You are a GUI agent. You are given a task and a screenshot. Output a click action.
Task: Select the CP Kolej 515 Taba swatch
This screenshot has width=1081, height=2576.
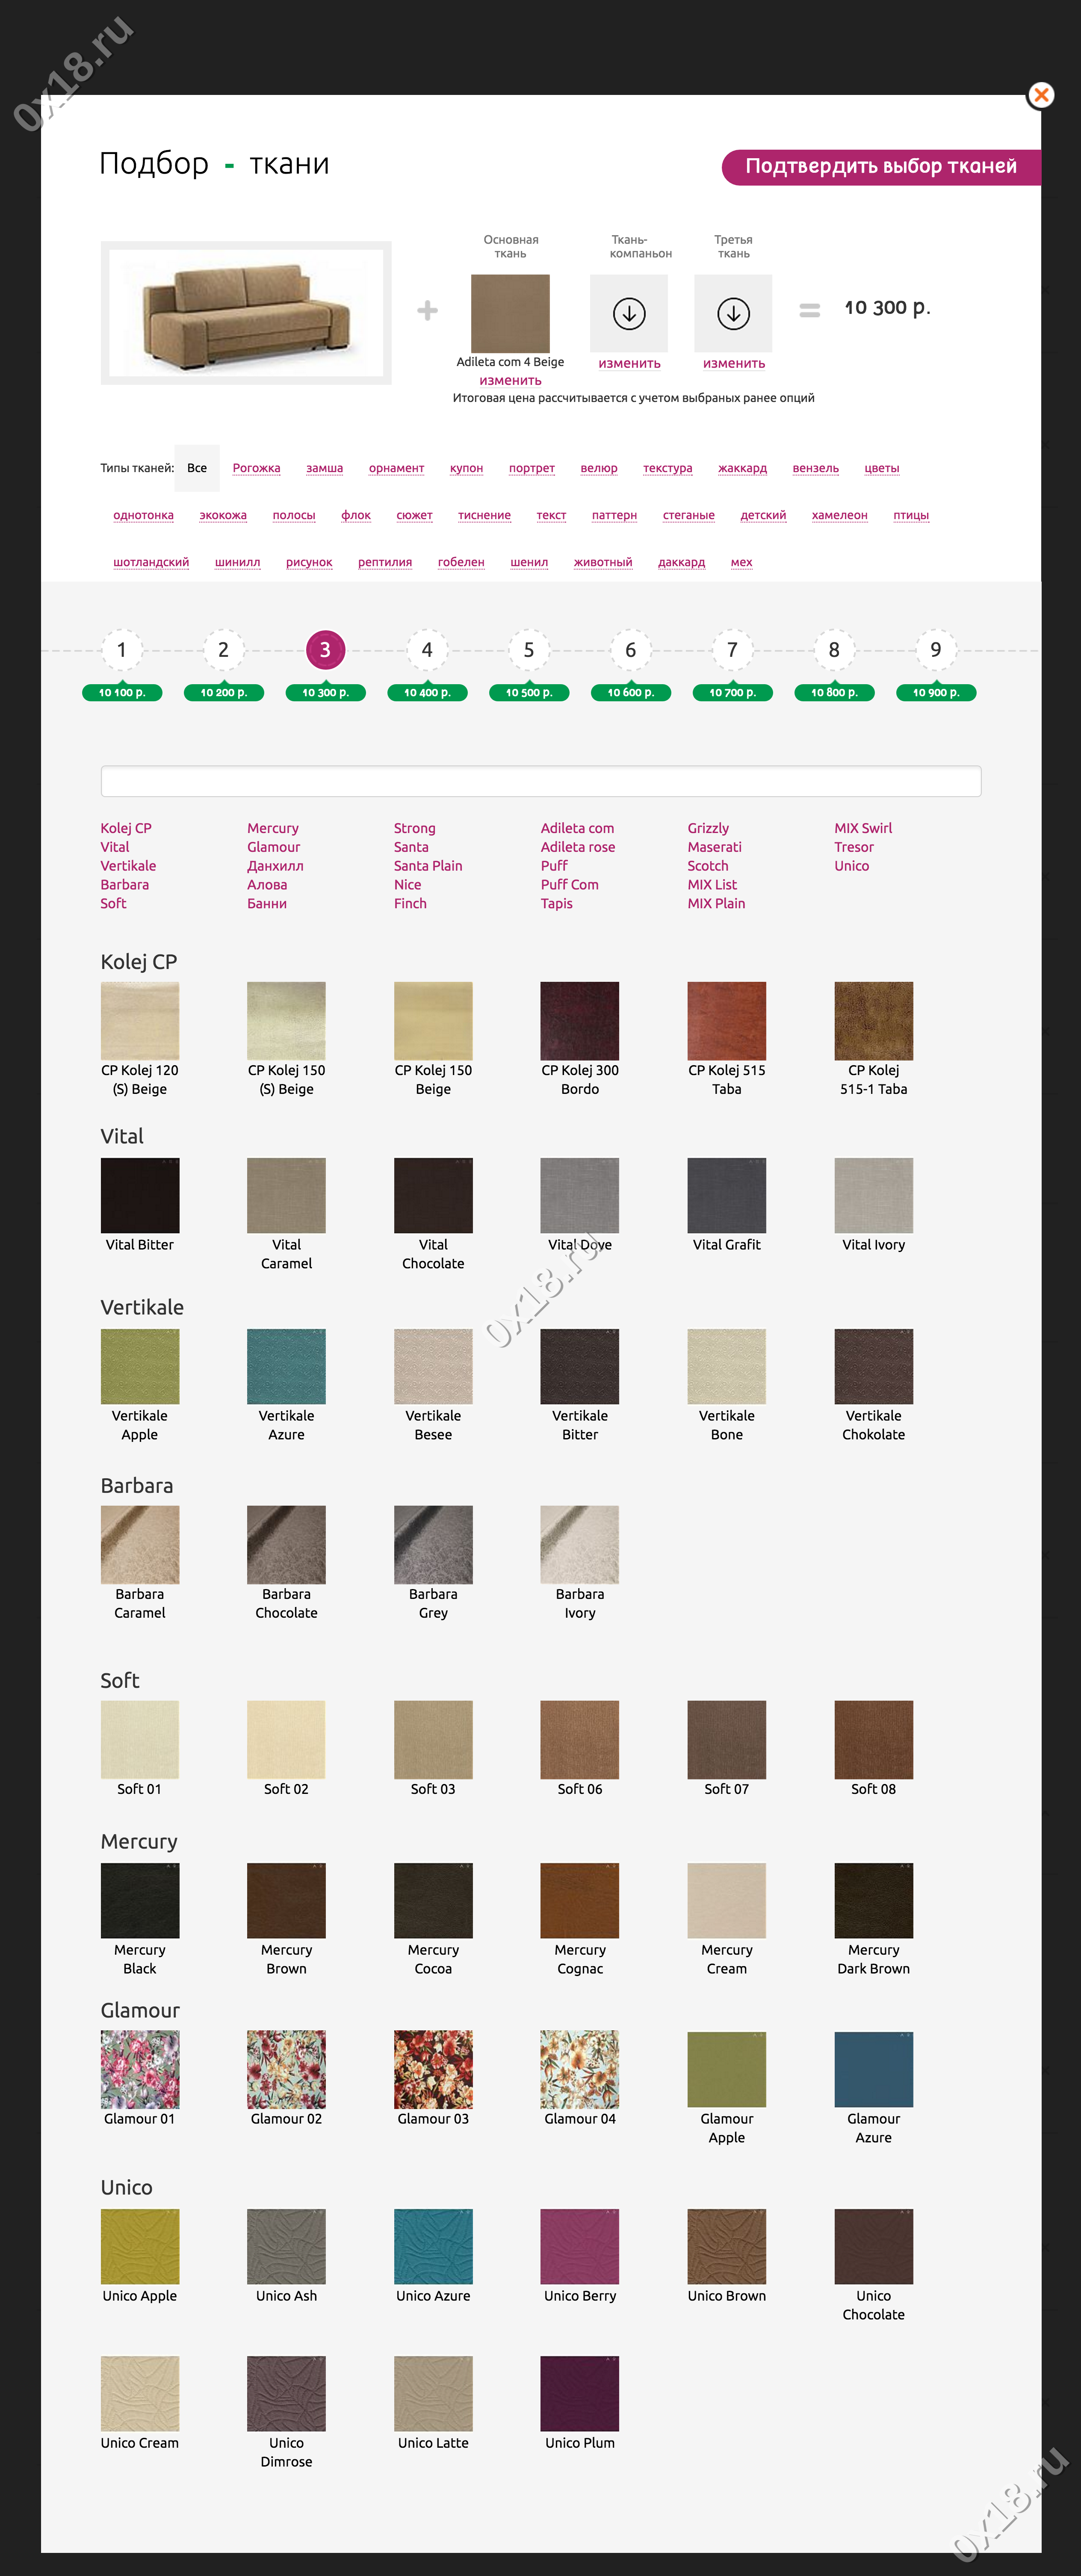coord(727,1020)
